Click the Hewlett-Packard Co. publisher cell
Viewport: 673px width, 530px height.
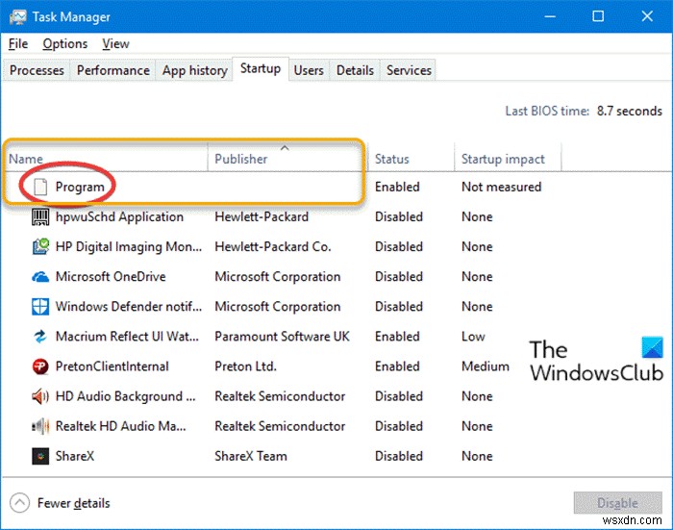coord(273,247)
